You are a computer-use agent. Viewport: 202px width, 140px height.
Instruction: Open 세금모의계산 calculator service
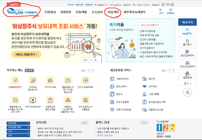pyautogui.click(x=112, y=79)
